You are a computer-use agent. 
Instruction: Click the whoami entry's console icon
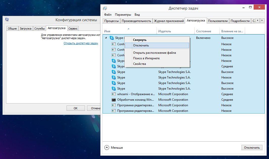click(113, 94)
